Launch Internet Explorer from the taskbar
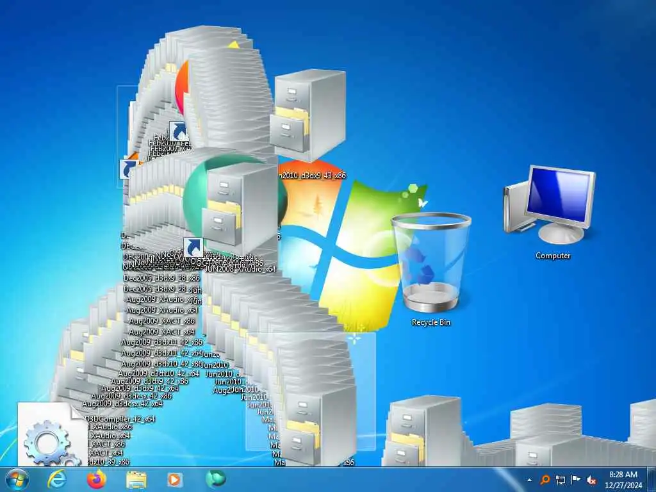Viewport: 656px width, 492px height. tap(56, 479)
